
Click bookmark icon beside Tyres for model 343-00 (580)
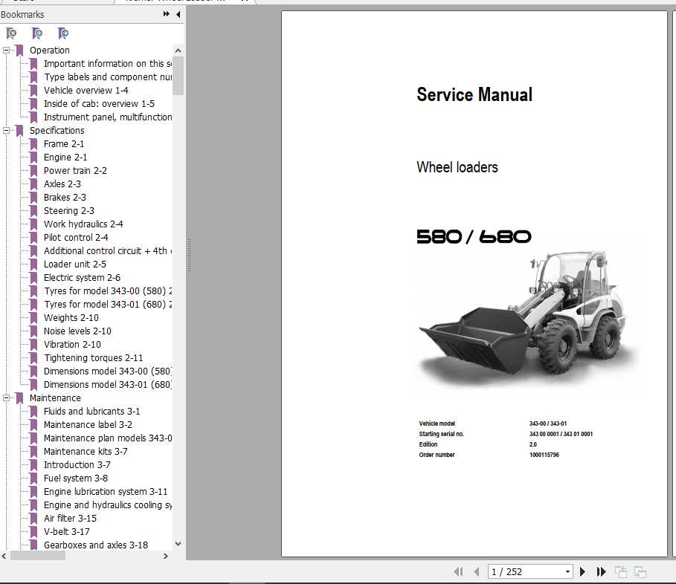click(x=33, y=291)
